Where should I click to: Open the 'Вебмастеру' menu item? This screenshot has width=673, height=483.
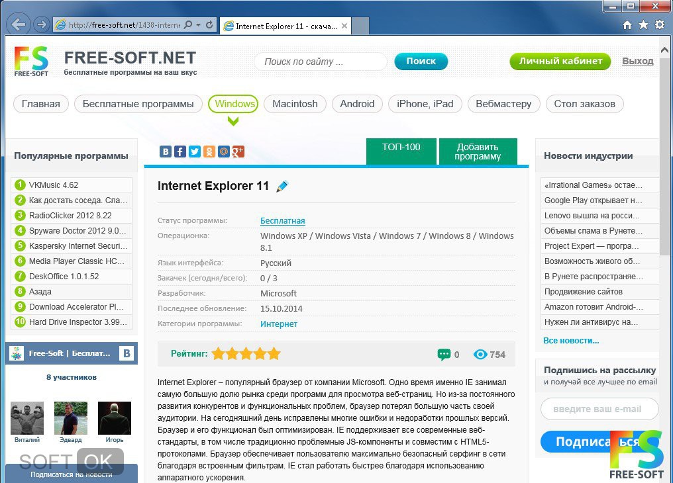click(x=503, y=104)
